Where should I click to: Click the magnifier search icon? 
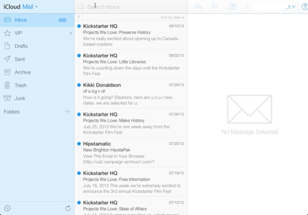point(81,7)
